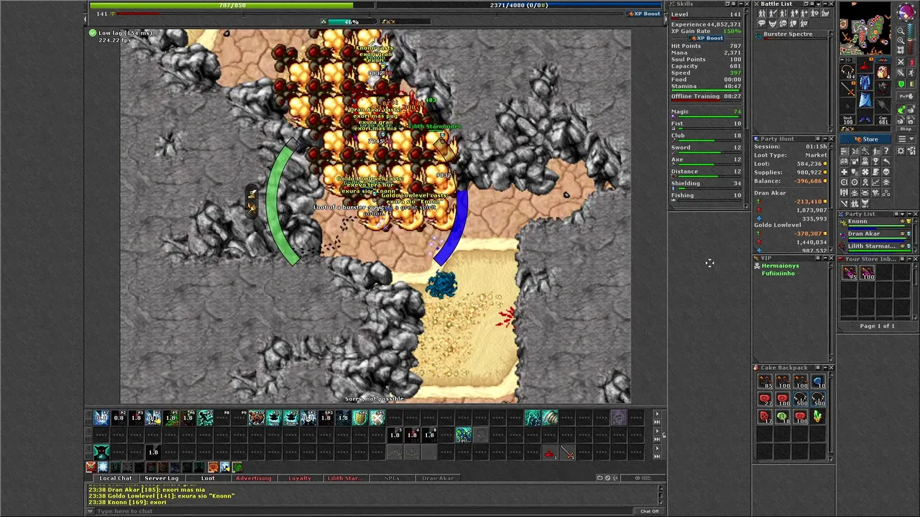Center the minimap on the player

(x=900, y=50)
